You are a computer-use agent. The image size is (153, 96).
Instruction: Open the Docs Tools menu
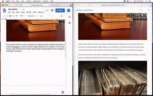point(34,12)
